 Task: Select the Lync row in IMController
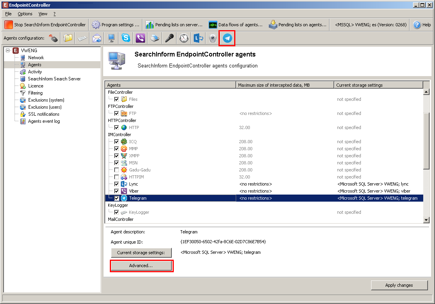pos(264,184)
